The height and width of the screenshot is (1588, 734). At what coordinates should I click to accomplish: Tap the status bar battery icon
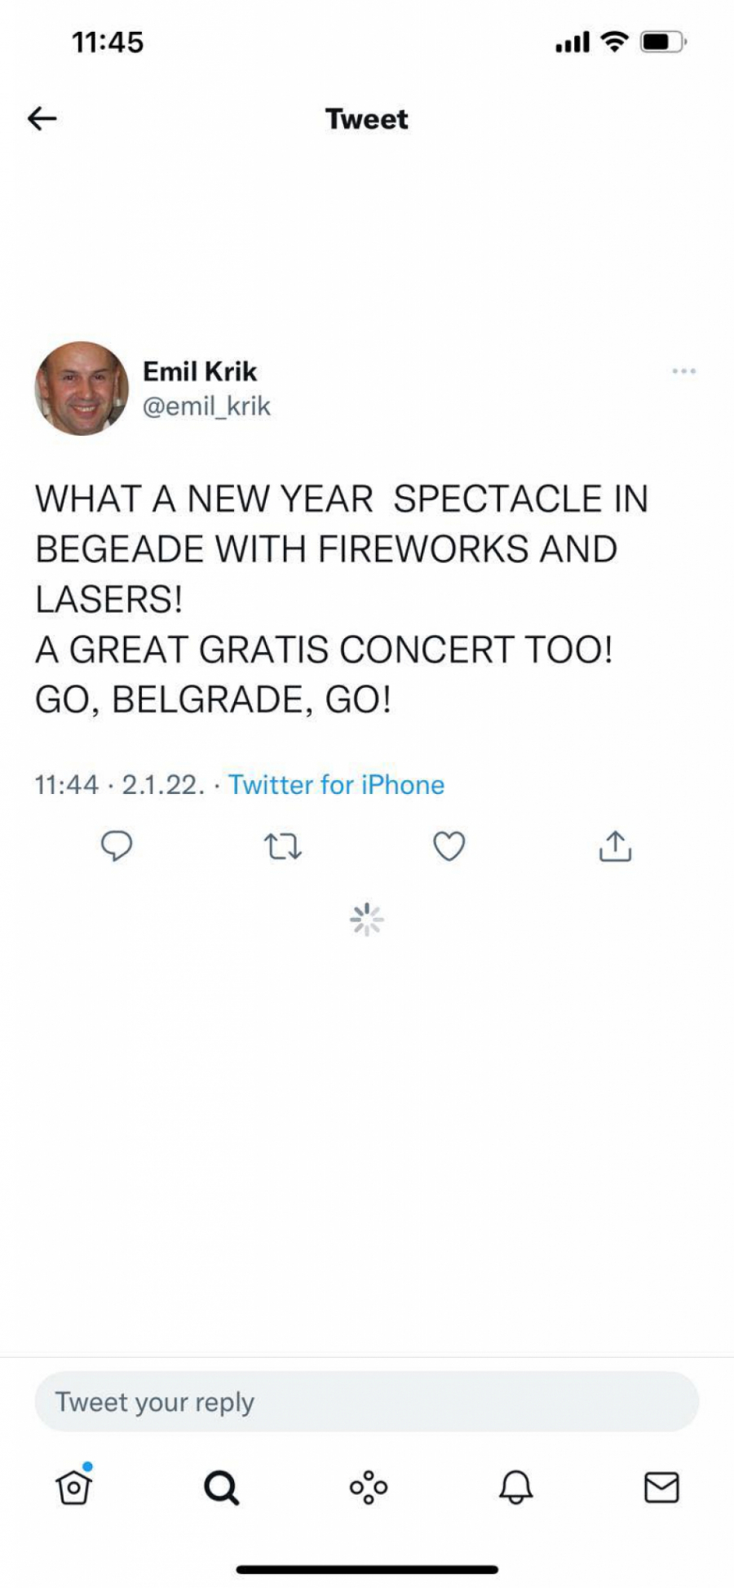pos(663,42)
